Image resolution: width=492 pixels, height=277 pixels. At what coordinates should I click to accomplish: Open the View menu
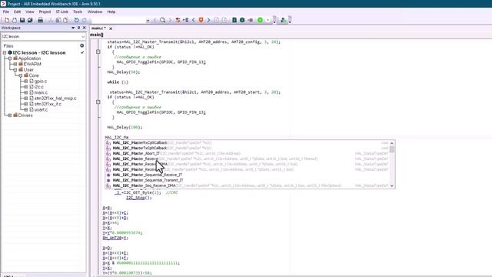[x=30, y=12]
